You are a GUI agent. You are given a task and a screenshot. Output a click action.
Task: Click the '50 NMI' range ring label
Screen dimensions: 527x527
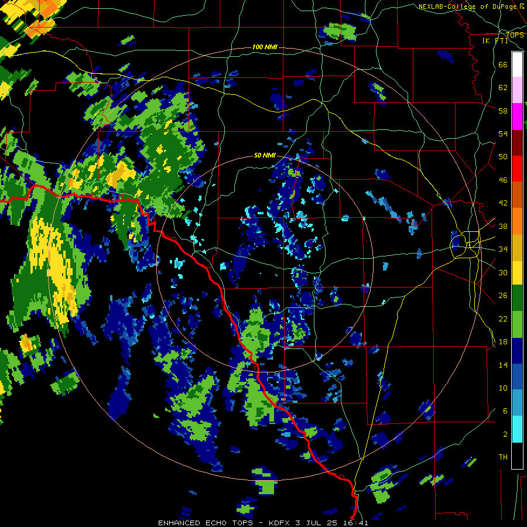click(265, 155)
